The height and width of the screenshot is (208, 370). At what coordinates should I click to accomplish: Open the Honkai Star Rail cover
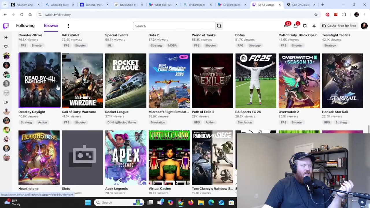[343, 81]
